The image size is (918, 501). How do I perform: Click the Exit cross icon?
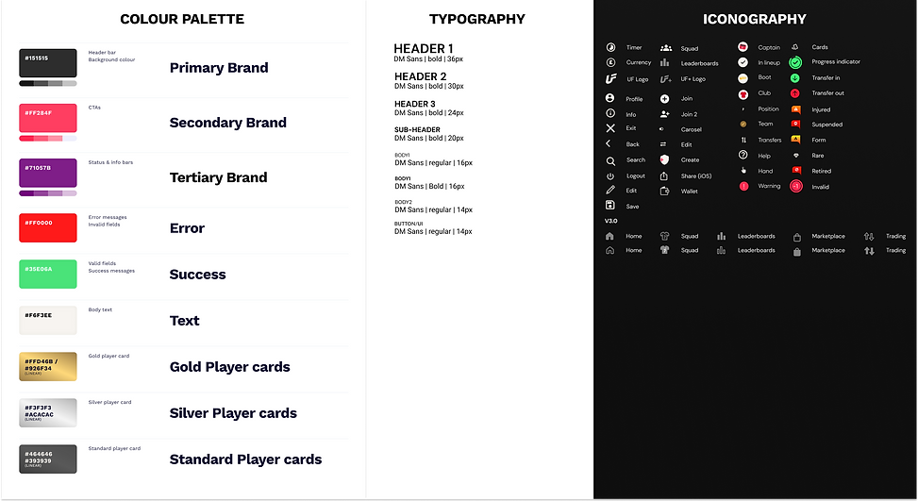coord(610,128)
